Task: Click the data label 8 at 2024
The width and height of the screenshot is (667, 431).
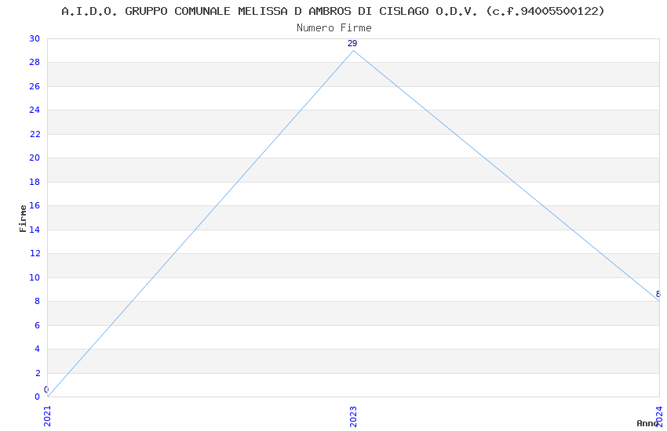Action: pos(658,294)
